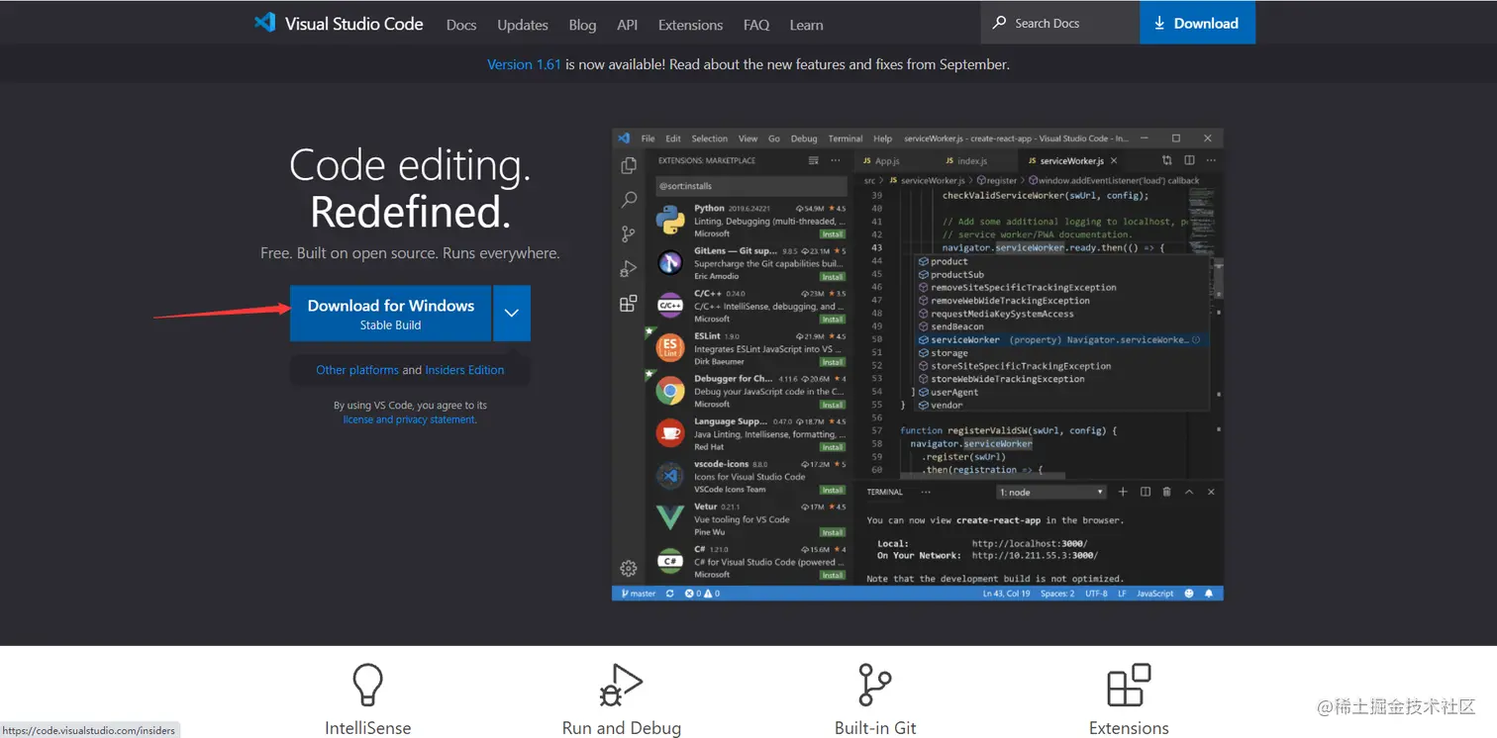Open the API navigation item
Screen dimensions: 1497x738
click(627, 25)
